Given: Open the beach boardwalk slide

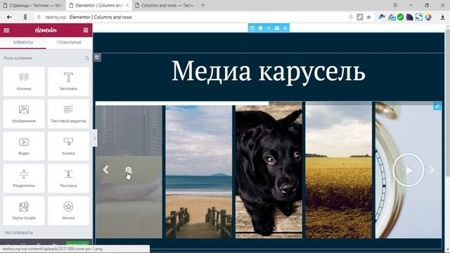Looking at the screenshot, I should pos(198,171).
